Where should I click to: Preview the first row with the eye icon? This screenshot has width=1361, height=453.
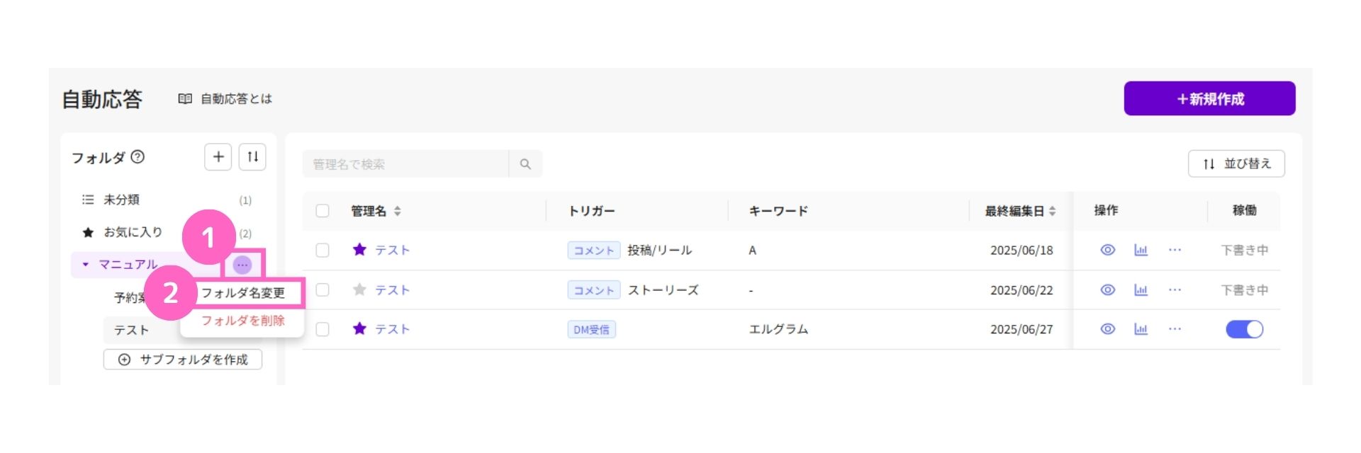1107,250
